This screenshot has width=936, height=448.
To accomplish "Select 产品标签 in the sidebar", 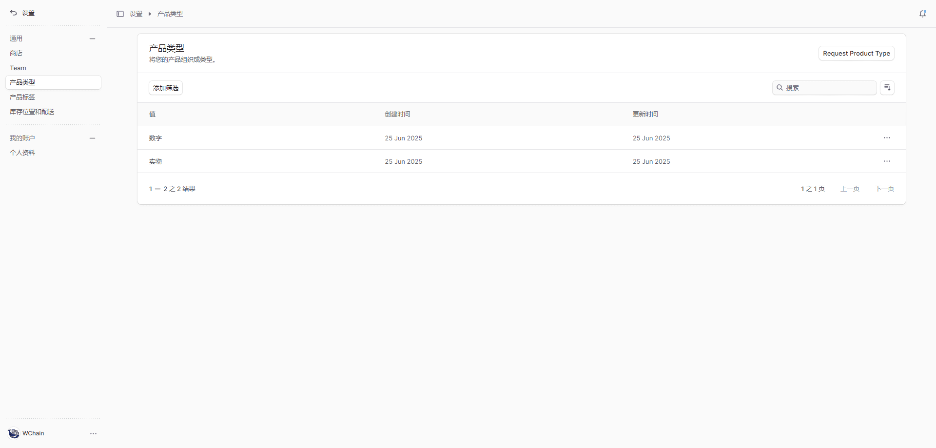I will [x=22, y=97].
